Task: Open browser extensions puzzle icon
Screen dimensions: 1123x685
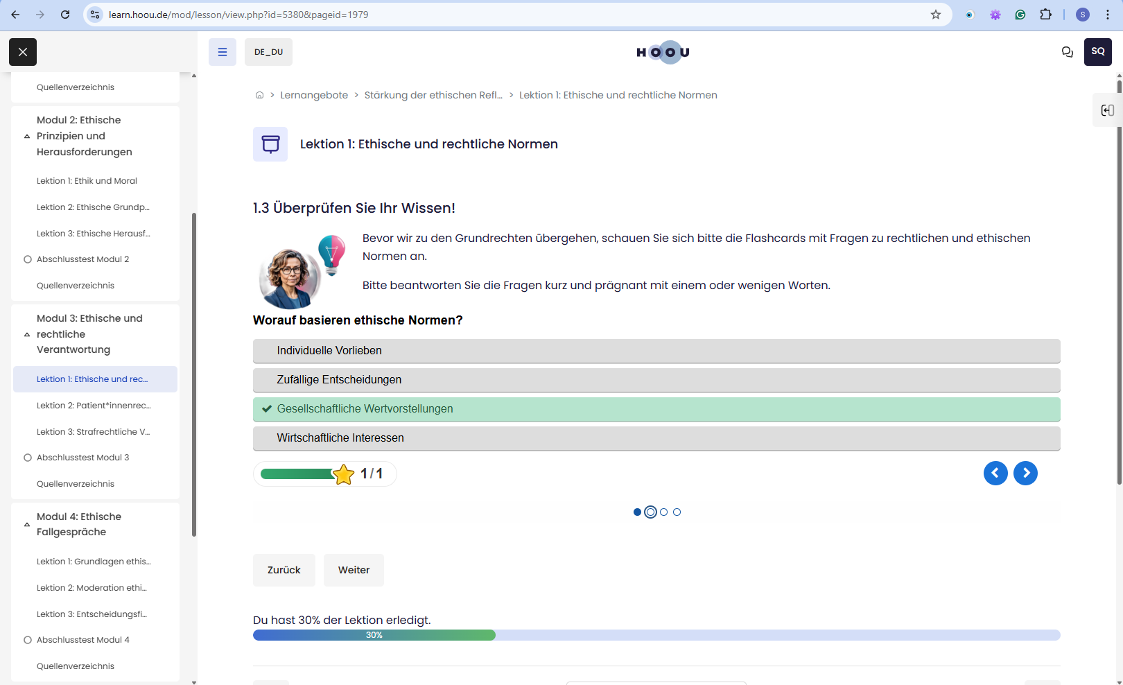Action: 1045,15
